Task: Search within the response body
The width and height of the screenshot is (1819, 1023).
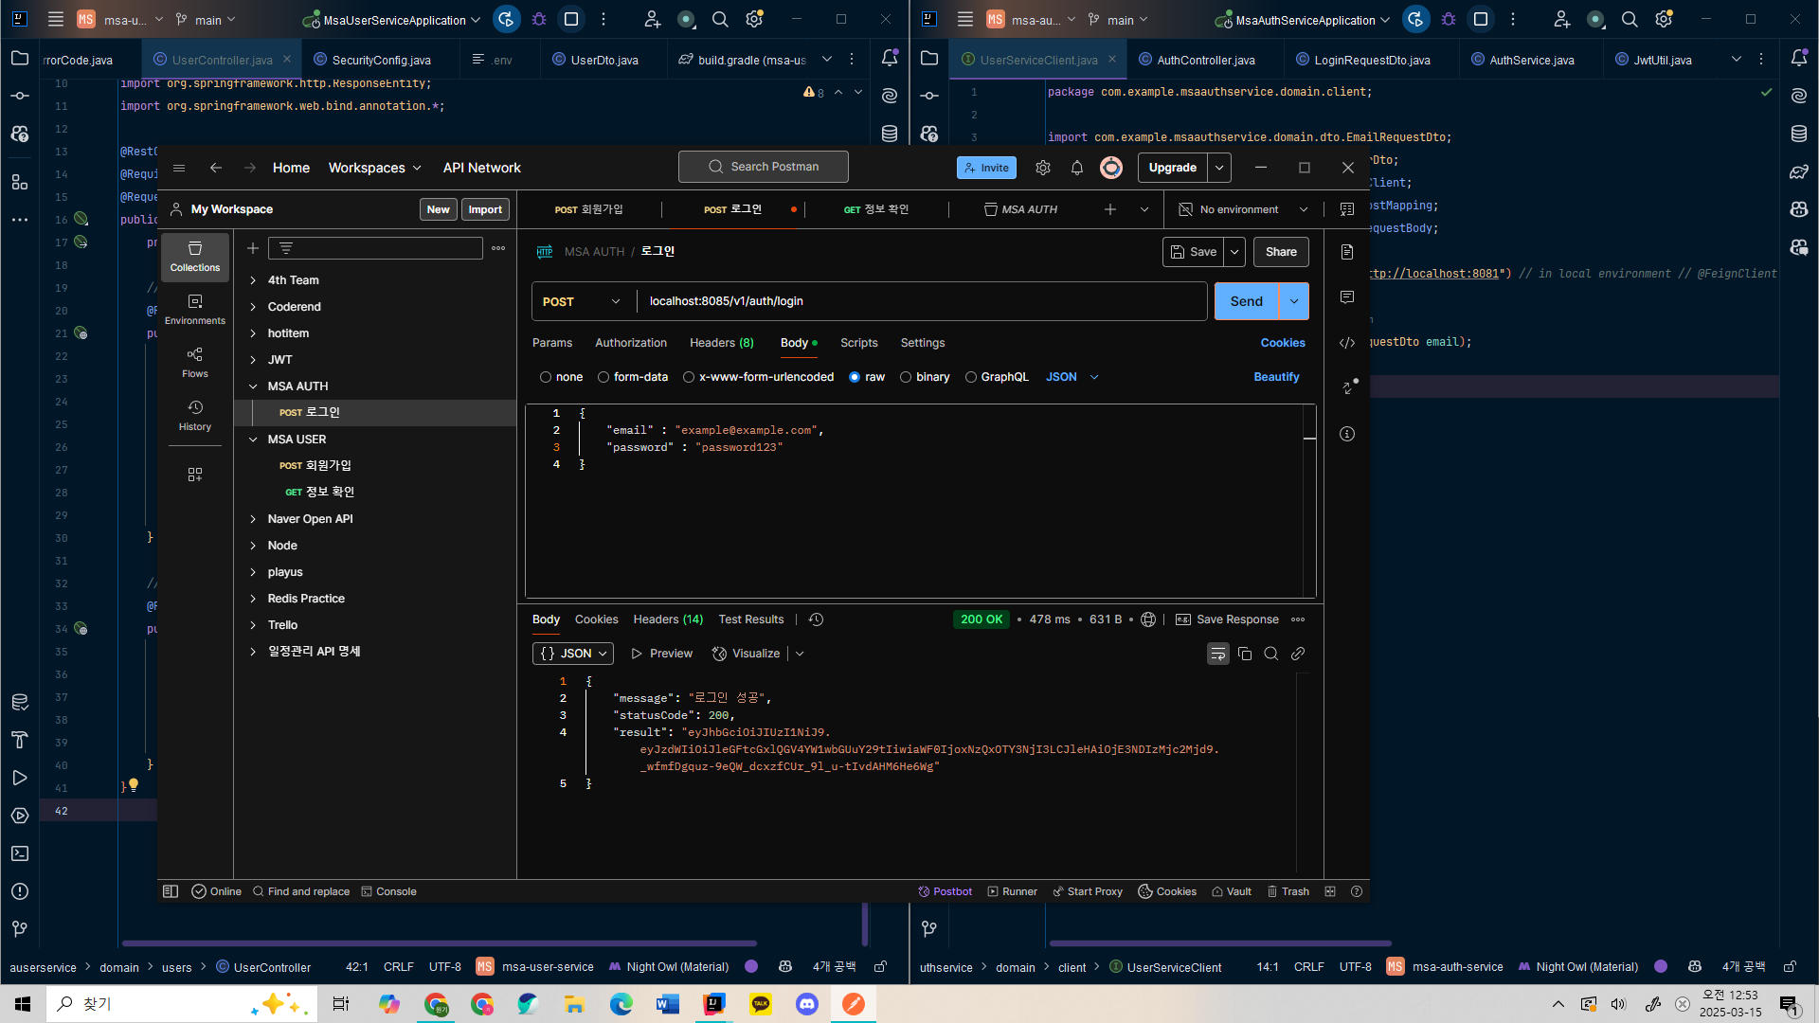Action: [1271, 654]
